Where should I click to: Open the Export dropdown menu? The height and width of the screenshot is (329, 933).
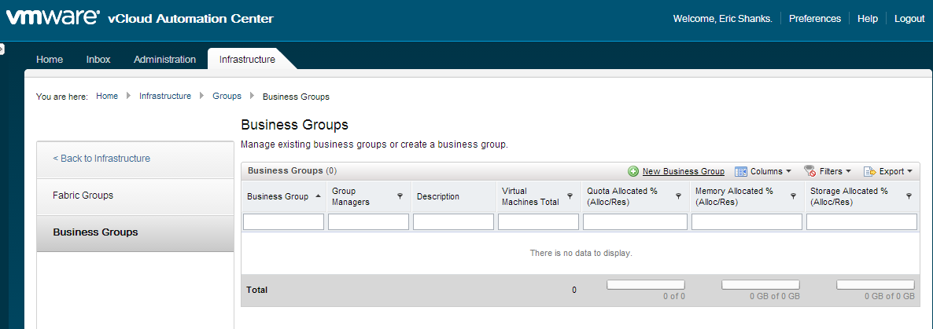895,171
